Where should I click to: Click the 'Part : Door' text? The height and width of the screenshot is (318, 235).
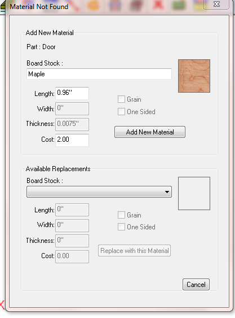tap(41, 47)
